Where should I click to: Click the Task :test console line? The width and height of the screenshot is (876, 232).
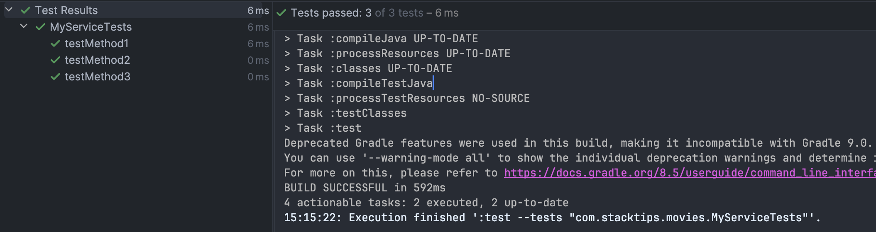(x=323, y=128)
